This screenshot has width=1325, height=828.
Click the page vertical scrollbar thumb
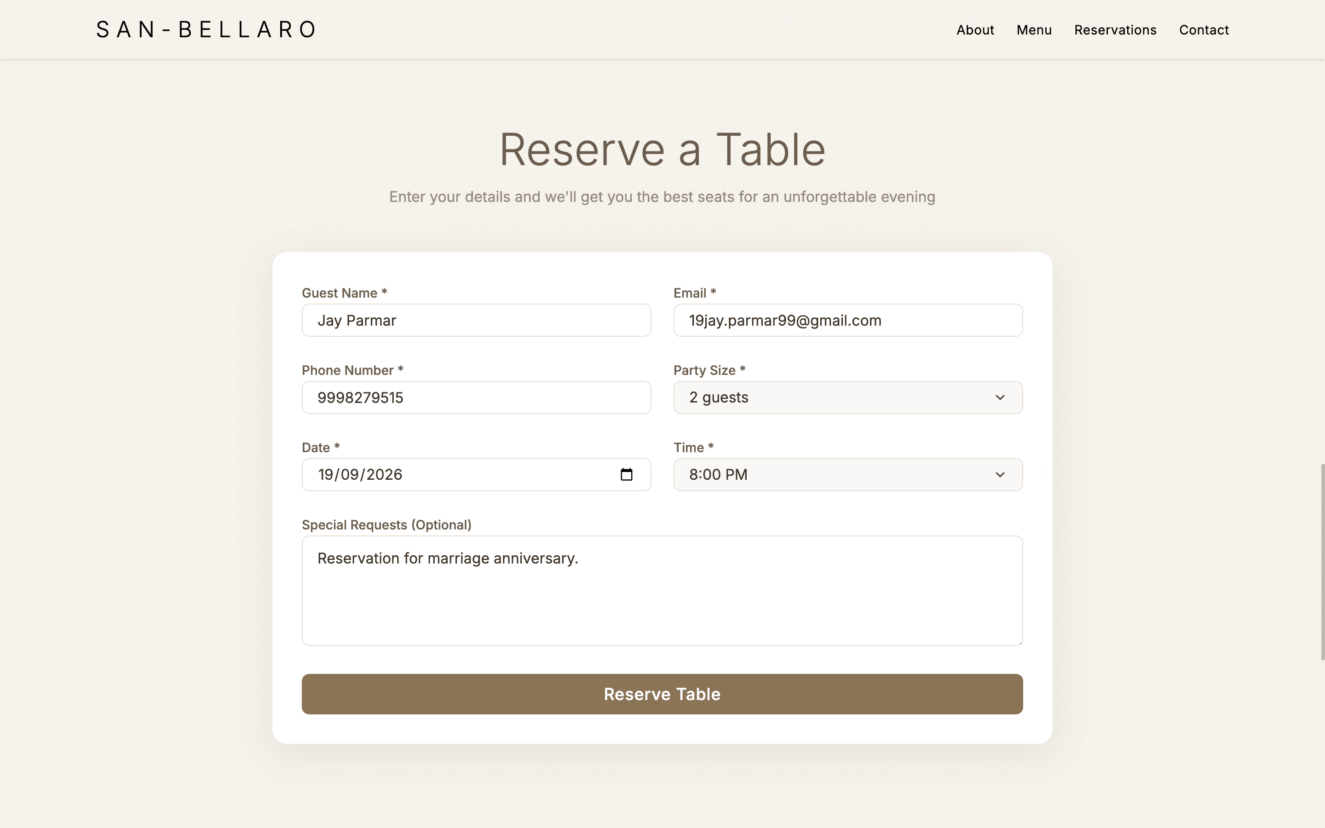click(1322, 562)
